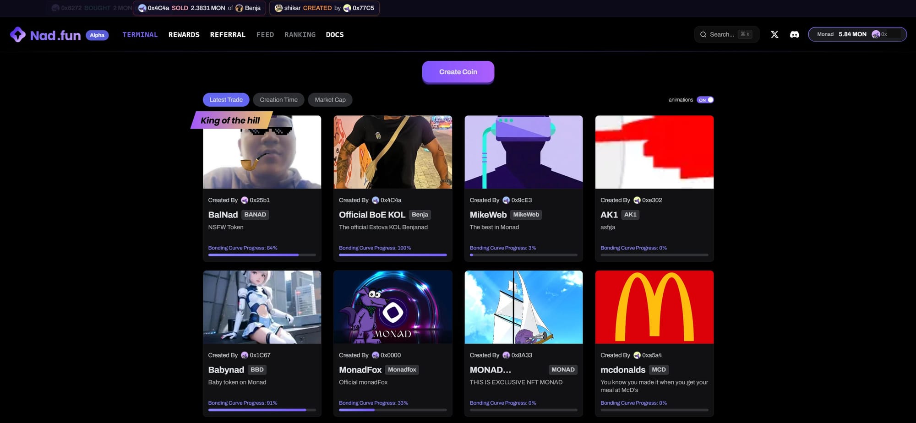The width and height of the screenshot is (916, 423).
Task: Click the MikeWeb ticker tag
Action: [x=526, y=215]
